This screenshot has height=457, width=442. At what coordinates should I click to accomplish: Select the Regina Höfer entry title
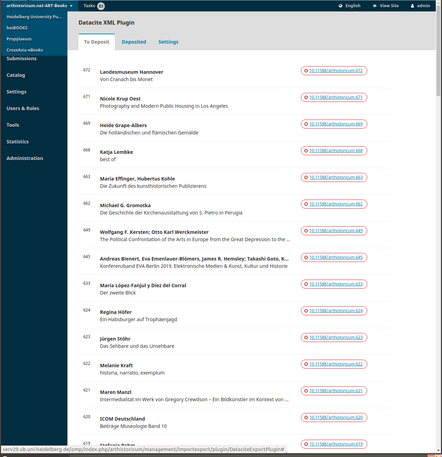116,312
